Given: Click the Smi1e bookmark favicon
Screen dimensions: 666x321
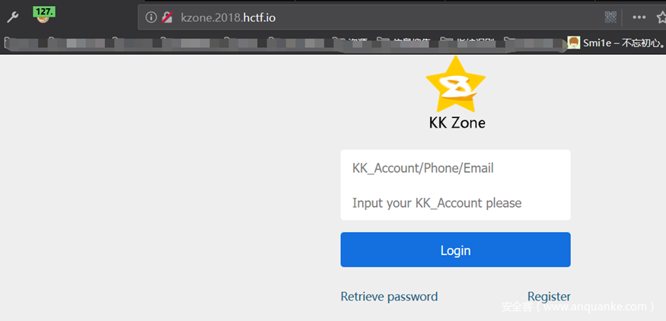Looking at the screenshot, I should click(574, 43).
